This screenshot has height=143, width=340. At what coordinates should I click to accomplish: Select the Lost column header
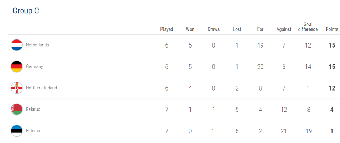pyautogui.click(x=237, y=29)
